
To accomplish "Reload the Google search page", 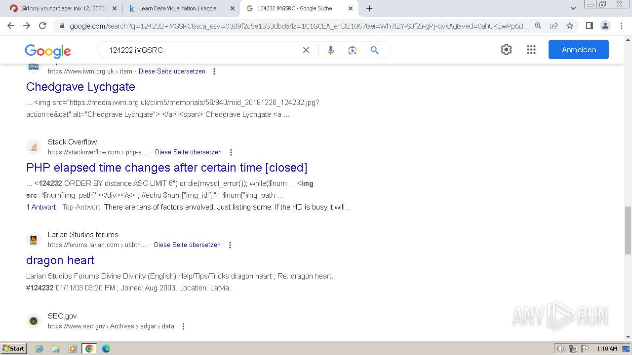I will (42, 26).
